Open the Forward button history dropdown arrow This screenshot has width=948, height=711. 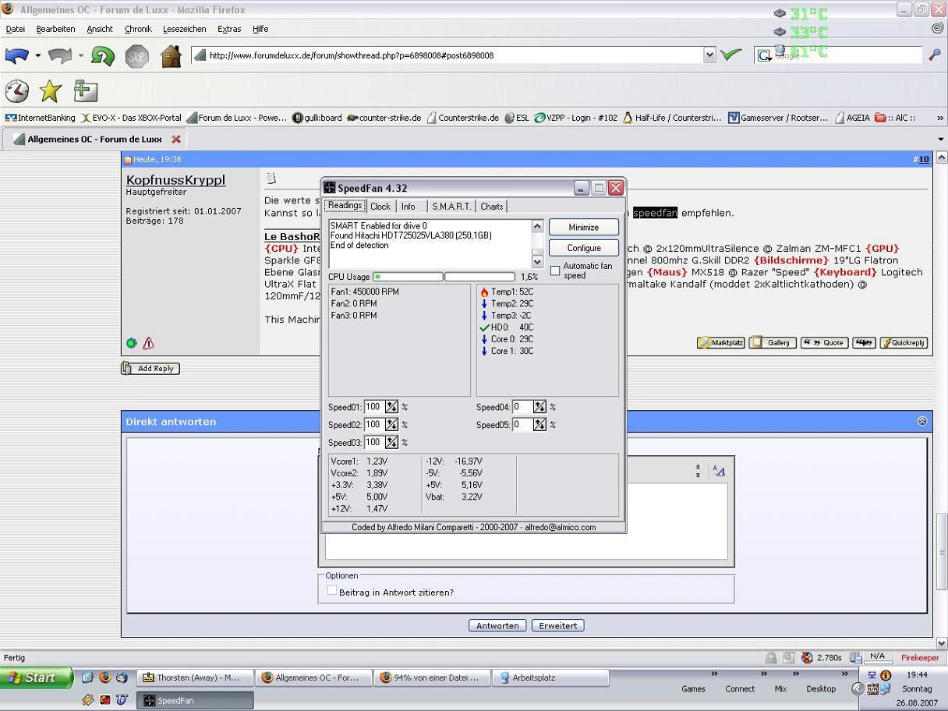(x=81, y=55)
